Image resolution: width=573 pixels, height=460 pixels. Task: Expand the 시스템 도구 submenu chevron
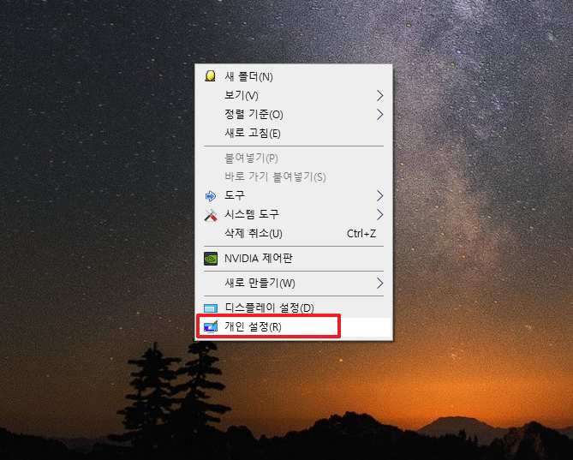tap(380, 214)
